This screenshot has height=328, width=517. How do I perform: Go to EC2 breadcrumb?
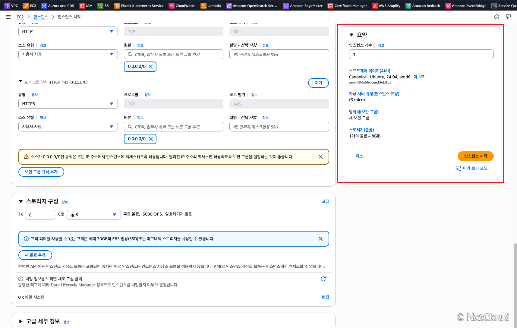tap(20, 17)
